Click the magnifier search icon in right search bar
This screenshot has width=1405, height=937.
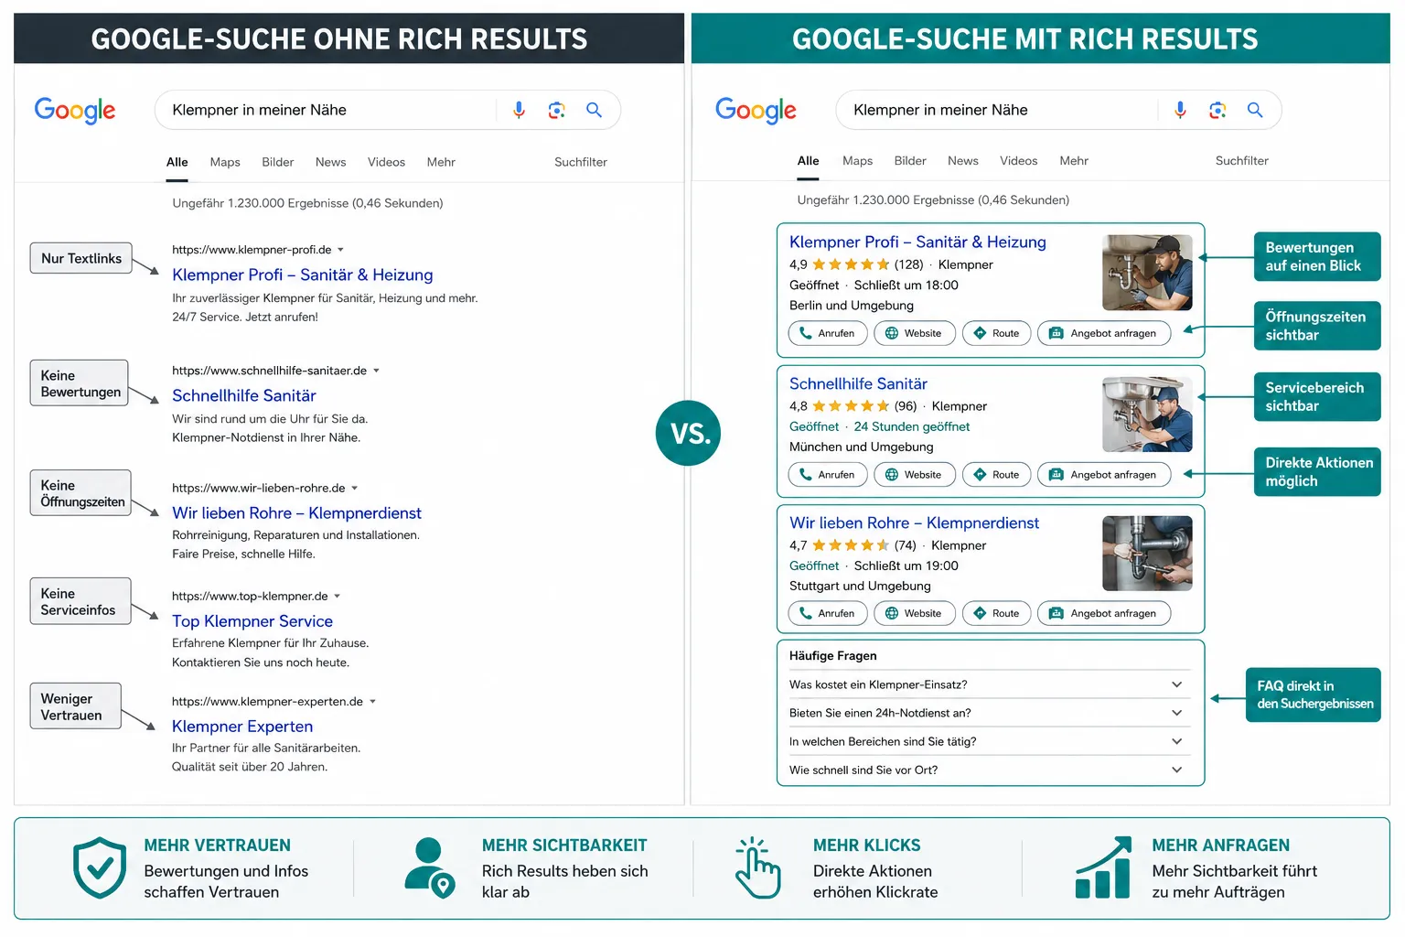(x=1255, y=110)
